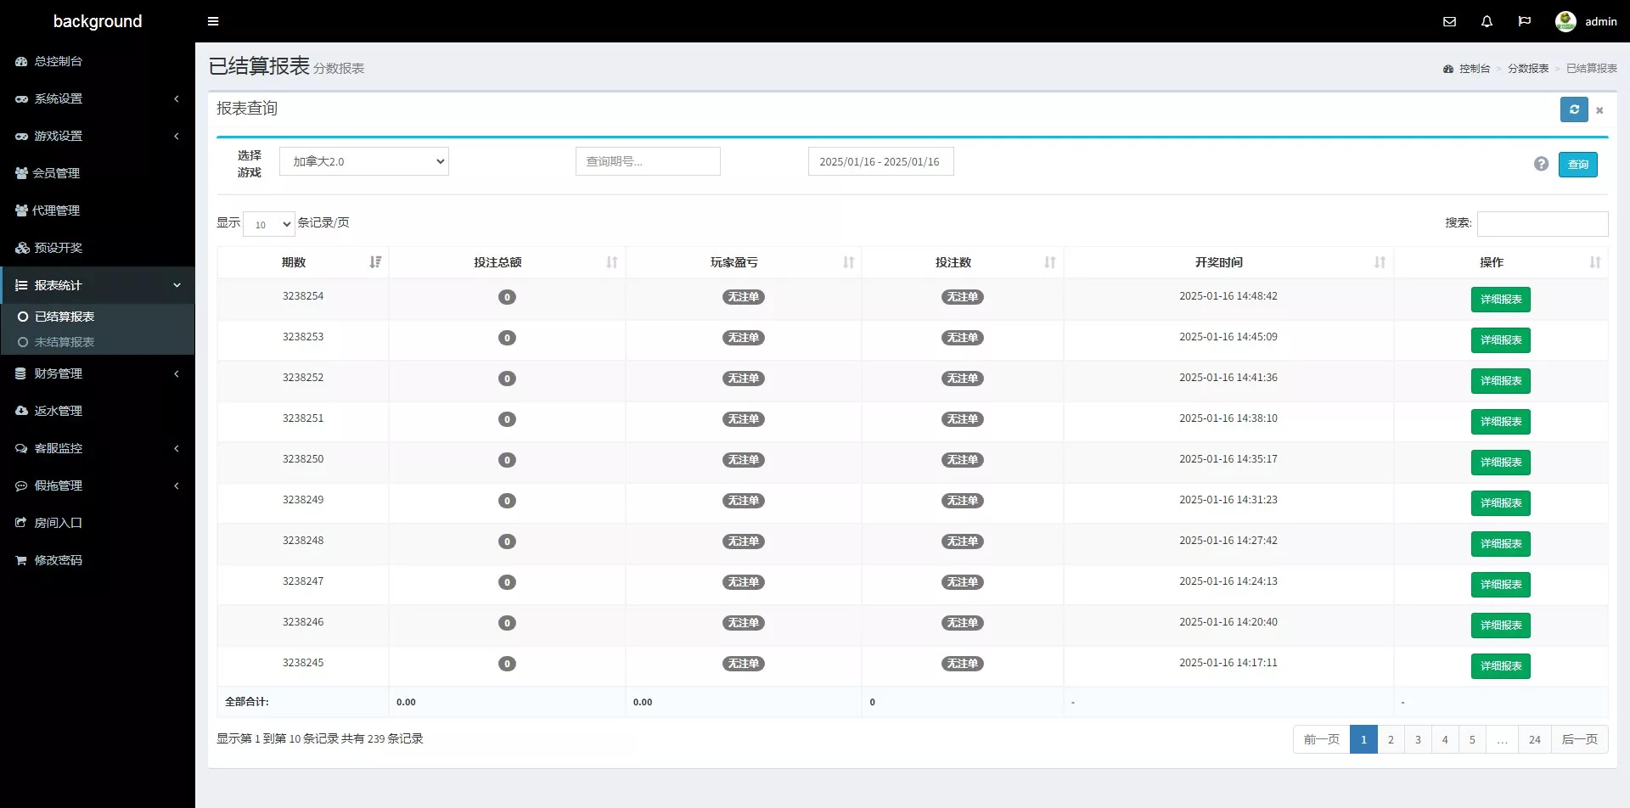Viewport: 1630px width, 808px height.
Task: Click the flag icon in top bar
Action: coord(1524,21)
